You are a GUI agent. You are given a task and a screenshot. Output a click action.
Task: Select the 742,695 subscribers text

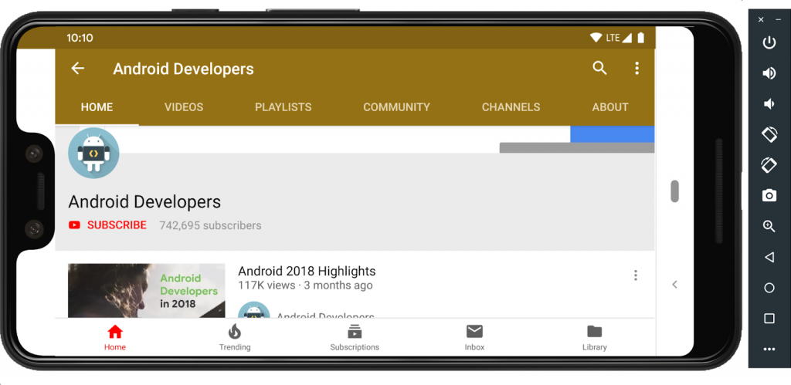pos(210,225)
